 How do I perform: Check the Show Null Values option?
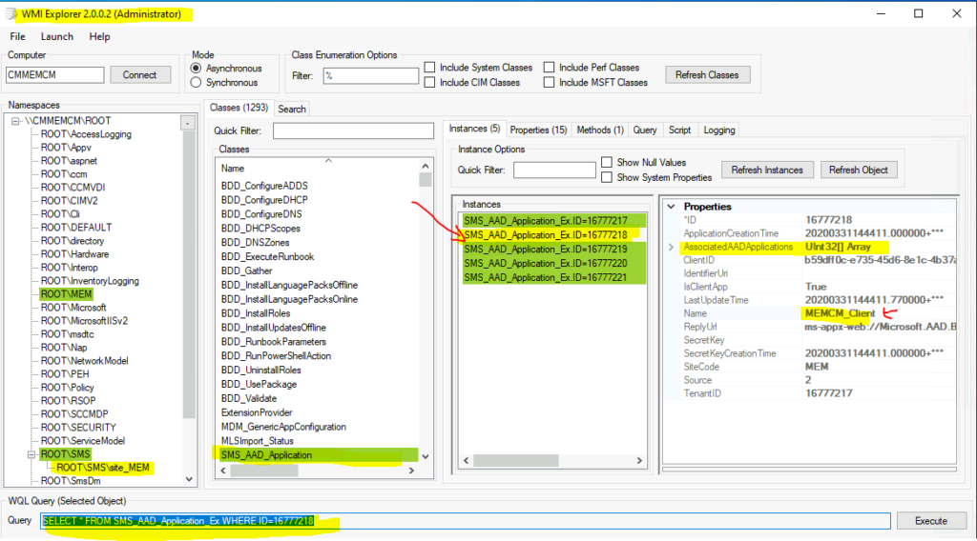pos(607,163)
